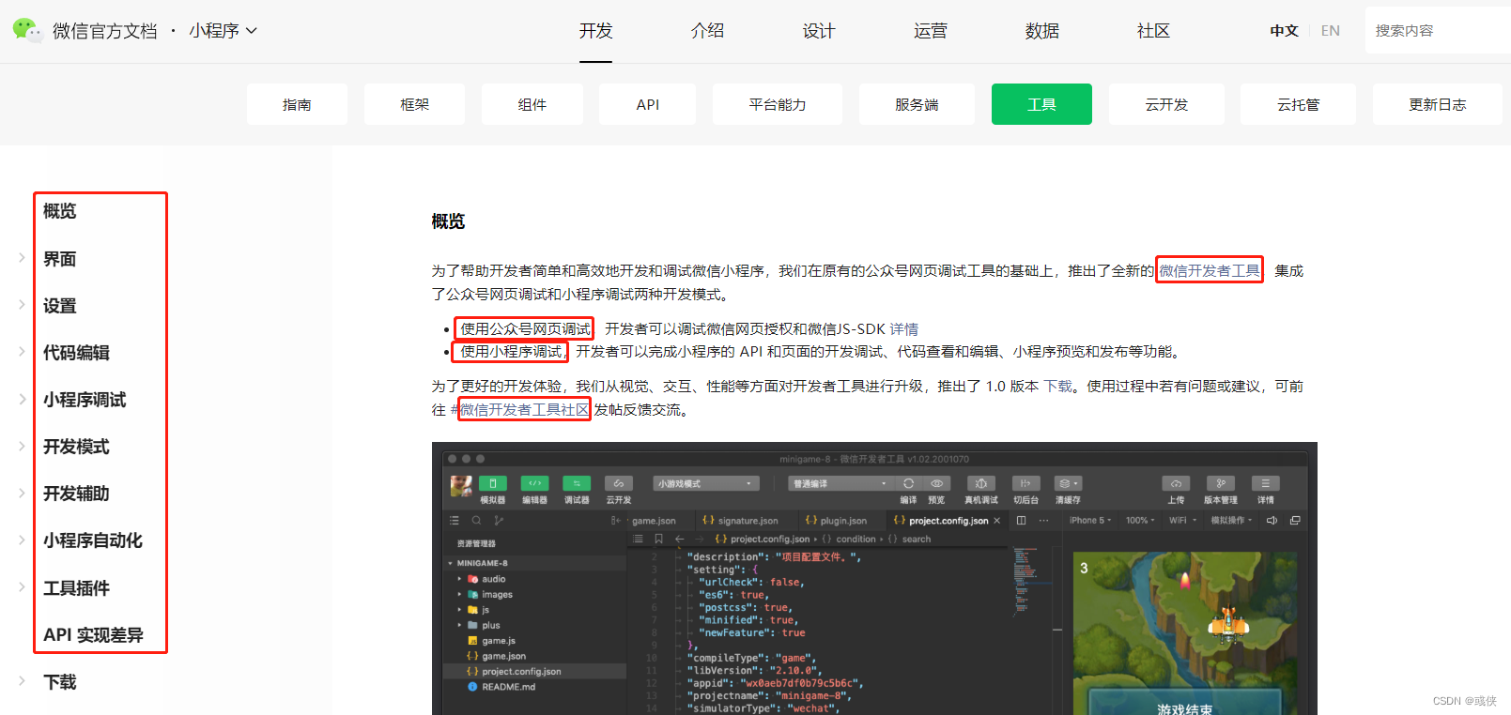Open the 普通编译 dropdown in screenshot
The image size is (1511, 715).
click(x=840, y=483)
